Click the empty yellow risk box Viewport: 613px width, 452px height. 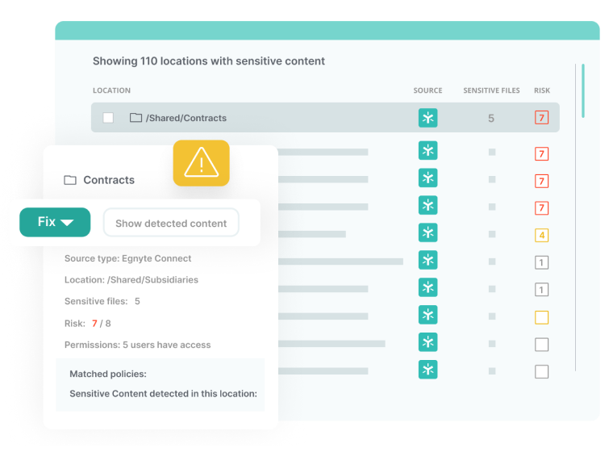coord(541,317)
